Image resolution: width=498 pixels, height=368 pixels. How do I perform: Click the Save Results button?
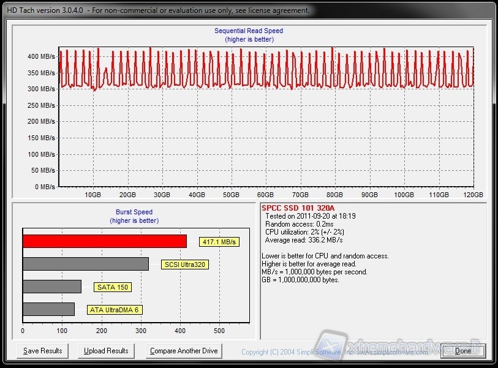43,351
